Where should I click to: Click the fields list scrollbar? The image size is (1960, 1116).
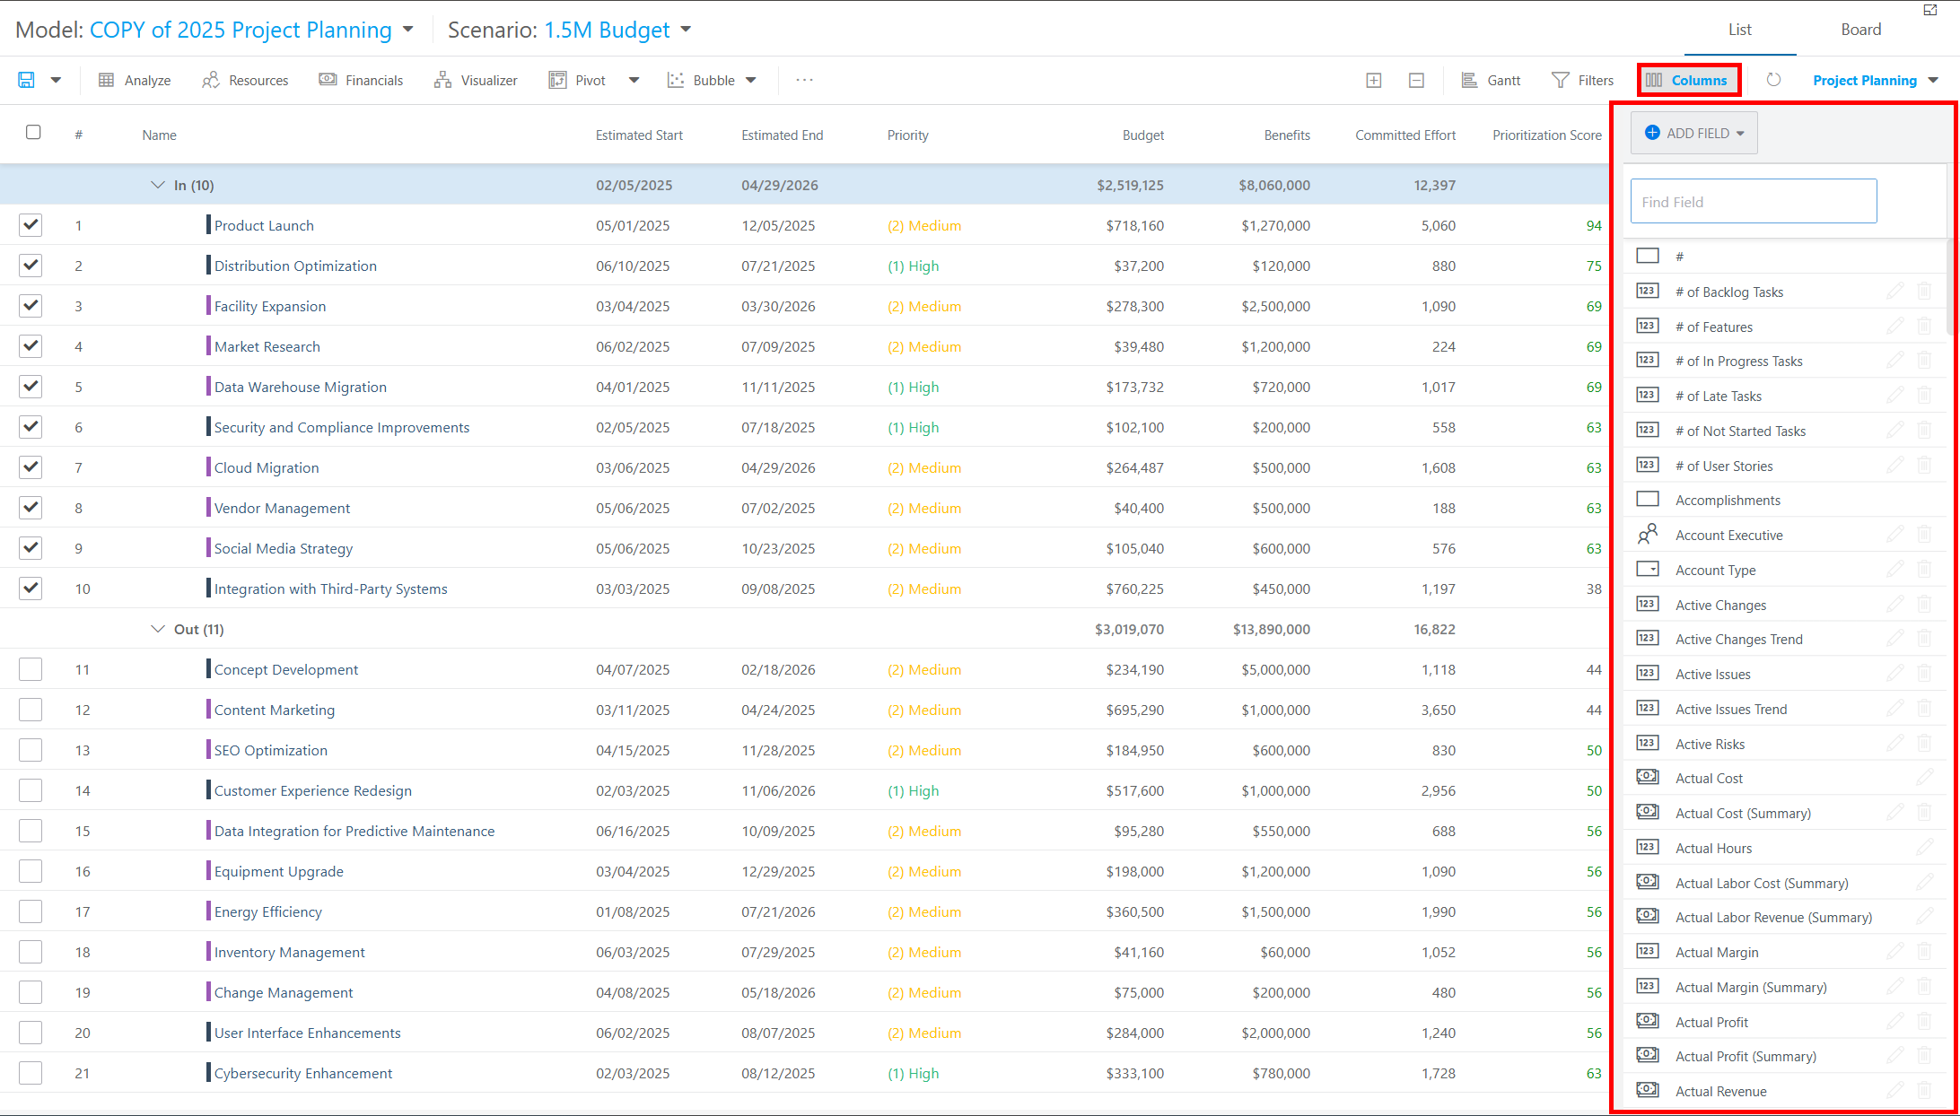point(1948,287)
